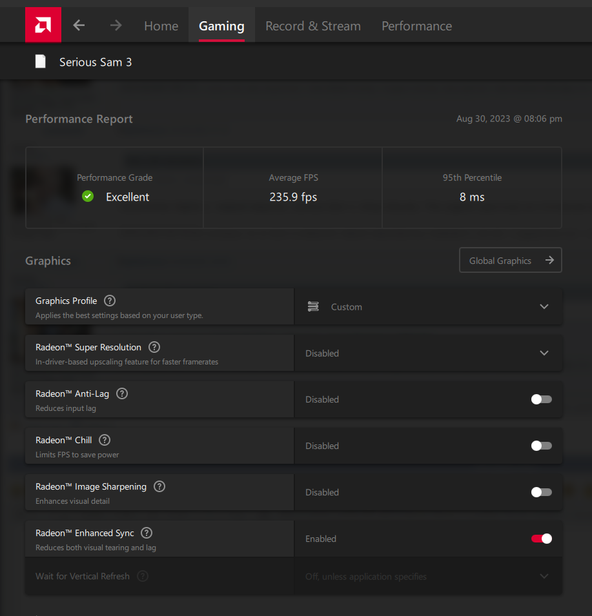The image size is (592, 616).
Task: Click the Performance Grade label
Action: coord(114,177)
